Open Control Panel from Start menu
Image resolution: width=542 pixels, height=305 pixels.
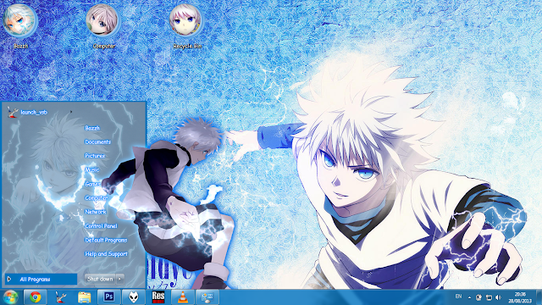(101, 226)
